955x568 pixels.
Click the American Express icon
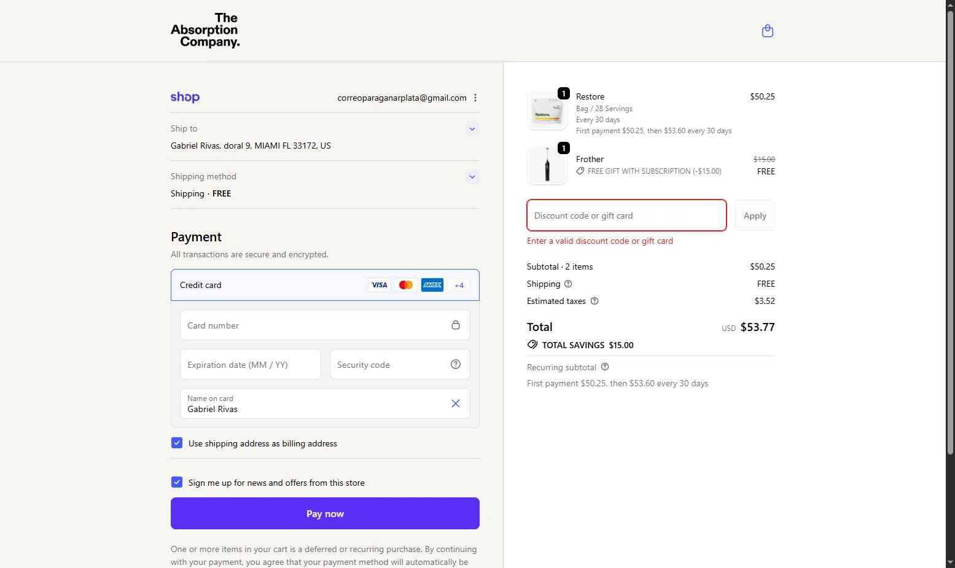coord(432,285)
